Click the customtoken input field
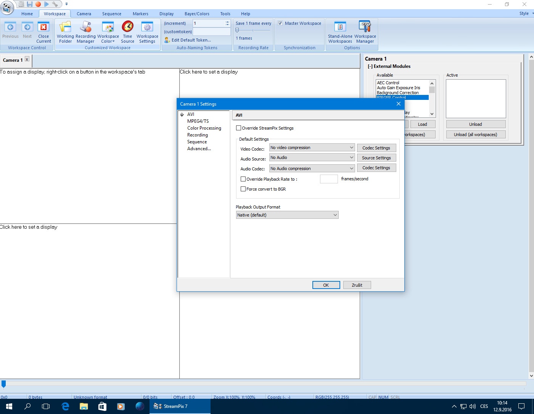Viewport: 534px width, 414px height. click(x=212, y=32)
